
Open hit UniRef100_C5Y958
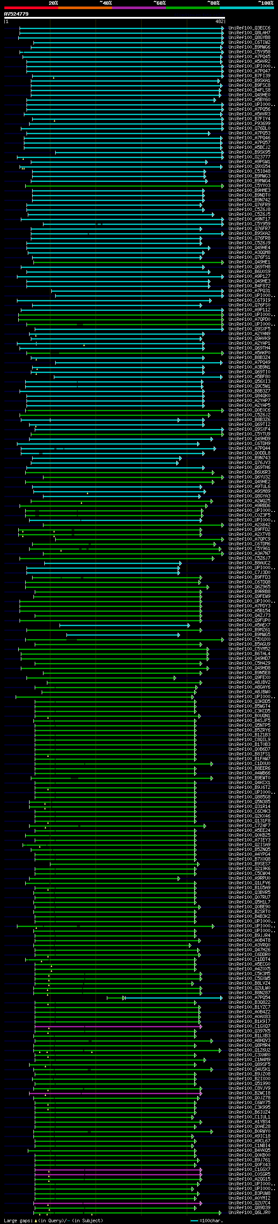(249, 52)
